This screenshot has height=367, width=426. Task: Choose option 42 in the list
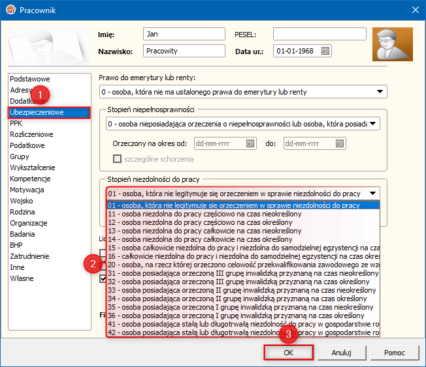tap(243, 332)
